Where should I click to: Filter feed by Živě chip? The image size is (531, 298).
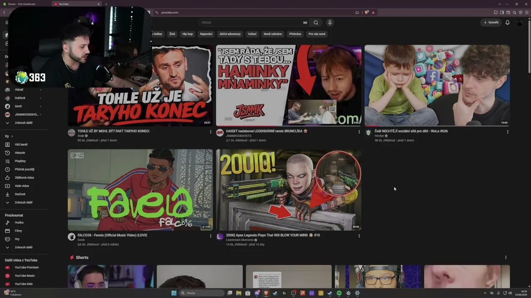click(x=172, y=34)
